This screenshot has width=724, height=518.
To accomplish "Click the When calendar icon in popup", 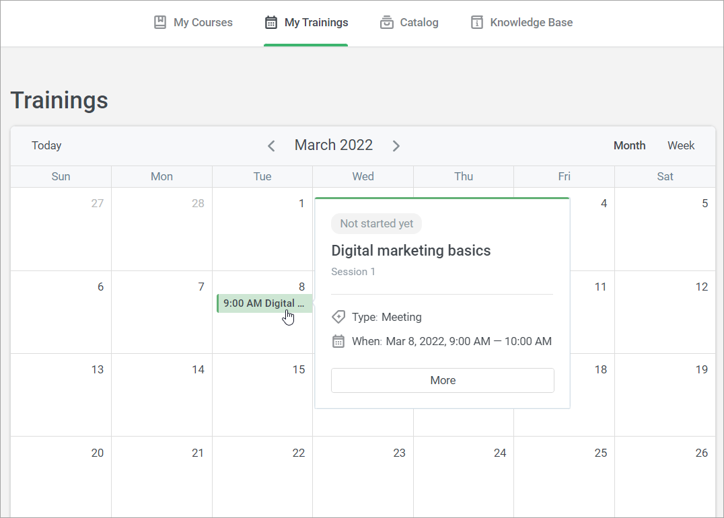I will [x=338, y=341].
